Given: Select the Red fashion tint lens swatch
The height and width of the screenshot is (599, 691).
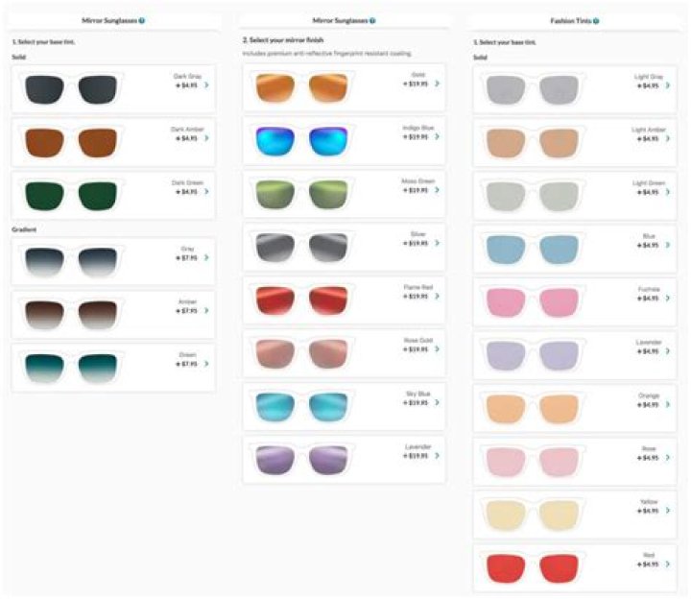Looking at the screenshot, I should tap(533, 568).
